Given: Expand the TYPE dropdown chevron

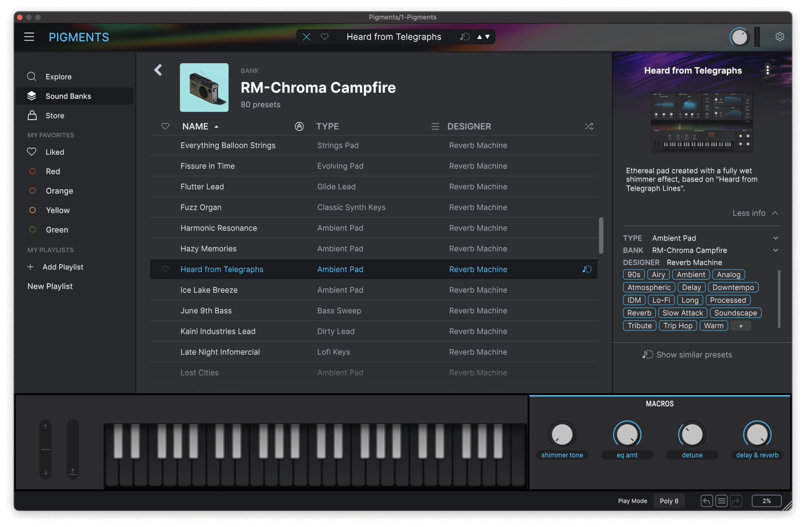Looking at the screenshot, I should tap(775, 238).
